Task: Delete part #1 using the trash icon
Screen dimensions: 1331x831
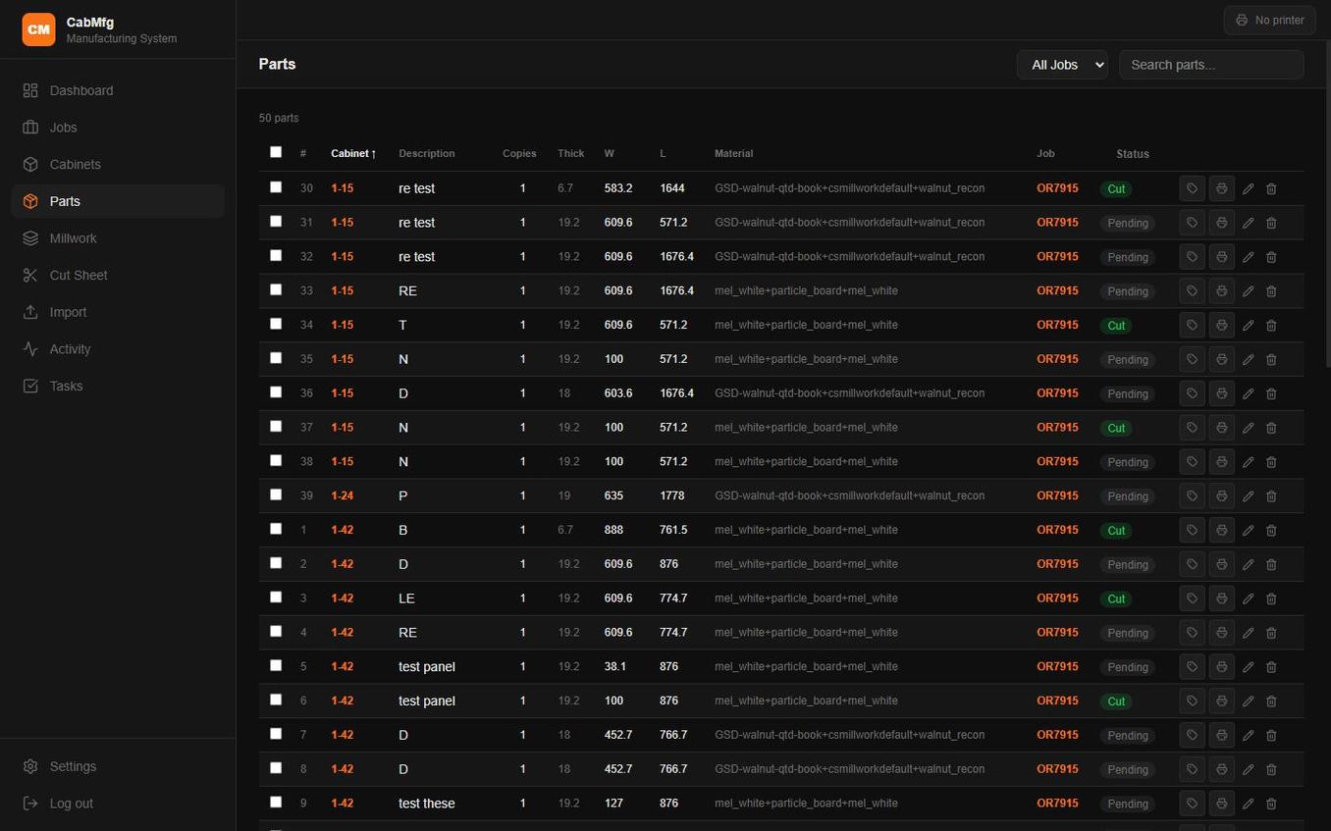Action: (x=1271, y=531)
